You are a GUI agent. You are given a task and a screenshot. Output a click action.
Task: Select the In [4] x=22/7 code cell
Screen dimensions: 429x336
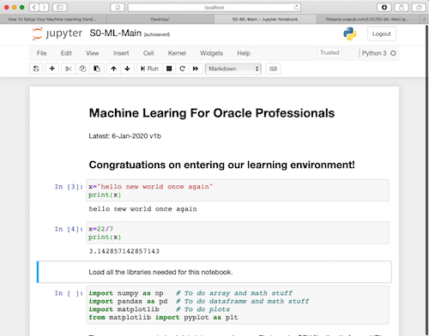pyautogui.click(x=238, y=233)
